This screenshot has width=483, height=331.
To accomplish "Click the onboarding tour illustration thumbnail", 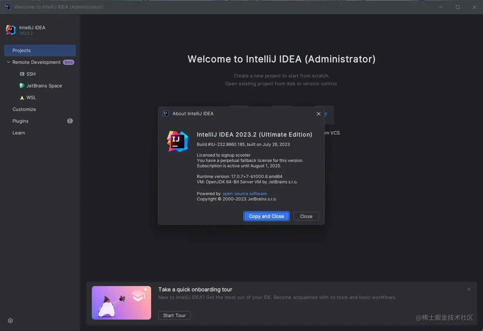I will tap(121, 303).
